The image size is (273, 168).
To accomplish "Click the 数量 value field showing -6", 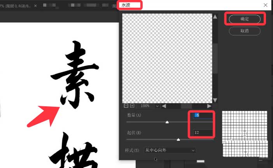I will (203, 115).
